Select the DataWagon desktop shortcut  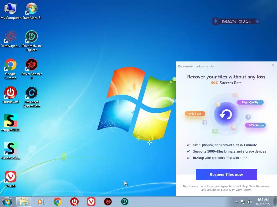[11, 39]
